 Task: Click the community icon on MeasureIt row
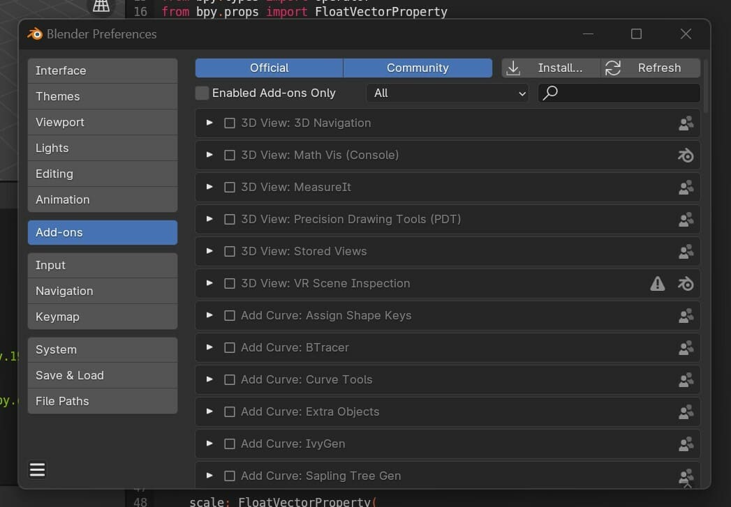pos(686,188)
